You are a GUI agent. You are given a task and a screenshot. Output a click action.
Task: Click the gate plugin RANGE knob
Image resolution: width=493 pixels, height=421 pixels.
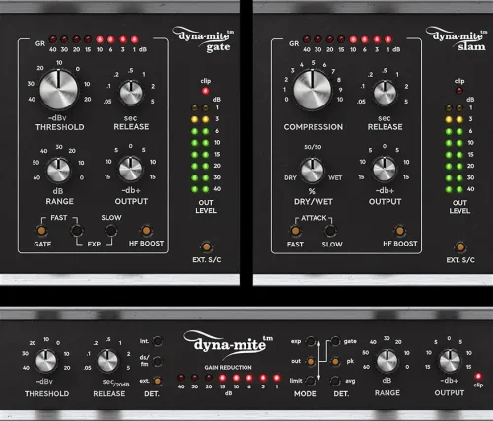58,171
